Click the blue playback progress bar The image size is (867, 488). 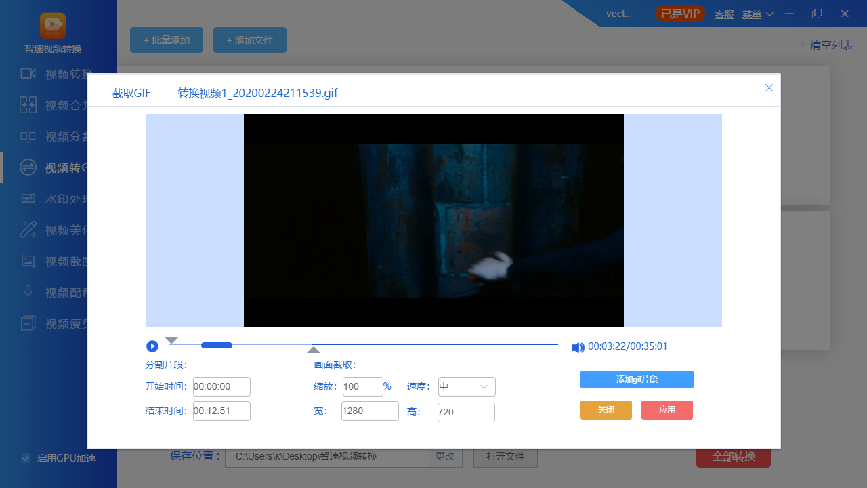[217, 346]
